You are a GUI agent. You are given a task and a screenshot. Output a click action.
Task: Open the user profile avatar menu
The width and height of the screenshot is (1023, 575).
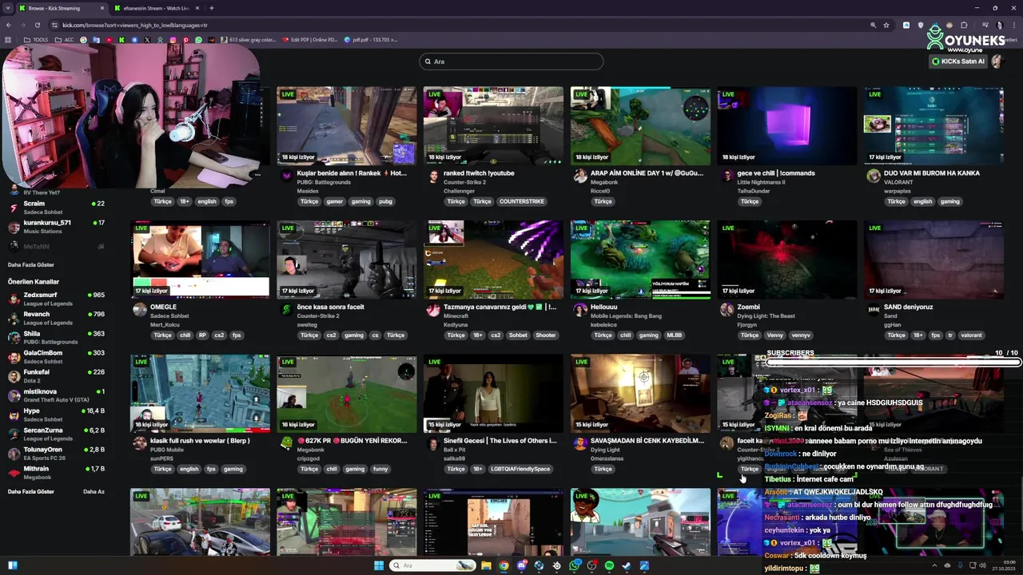click(997, 61)
